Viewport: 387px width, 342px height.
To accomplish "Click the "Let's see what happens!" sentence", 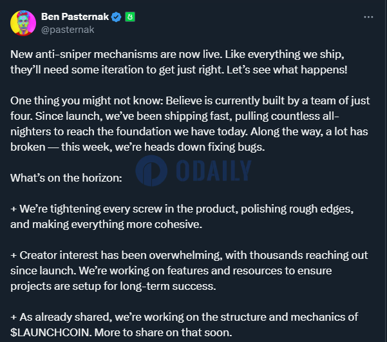I will point(287,70).
